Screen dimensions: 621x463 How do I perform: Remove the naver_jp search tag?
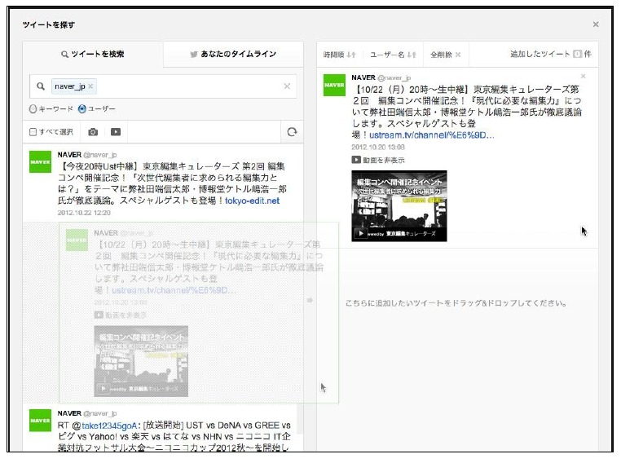pyautogui.click(x=90, y=86)
